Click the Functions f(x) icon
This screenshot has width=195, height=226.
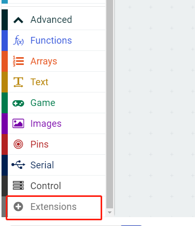tap(18, 41)
